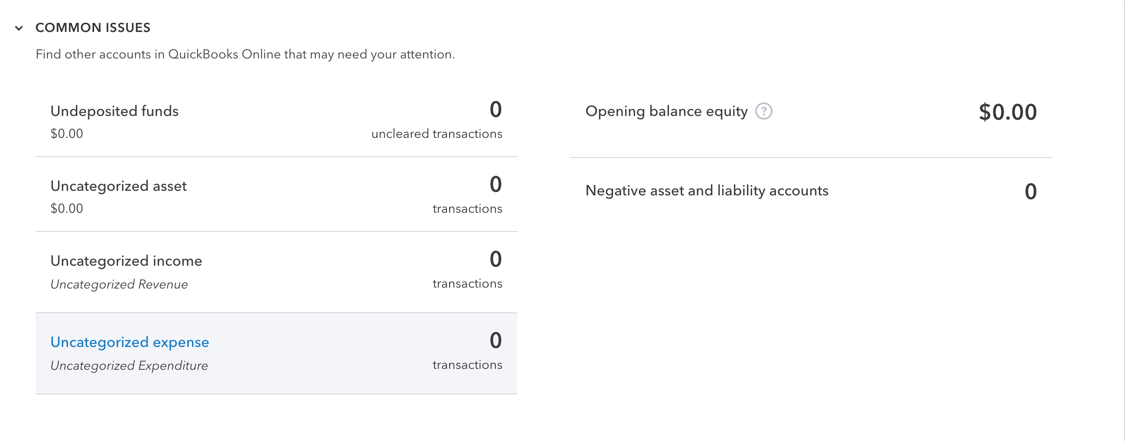Click the Opening balance equity help icon
The width and height of the screenshot is (1125, 441).
[x=764, y=111]
